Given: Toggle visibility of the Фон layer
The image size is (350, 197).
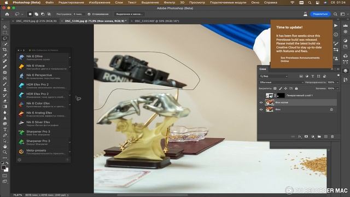Looking at the screenshot, I should point(261,109).
